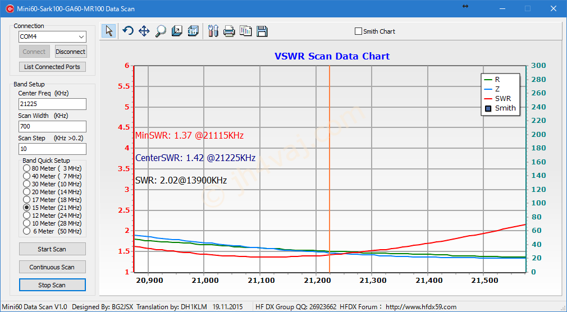Click List Connected Ports button

[x=52, y=67]
